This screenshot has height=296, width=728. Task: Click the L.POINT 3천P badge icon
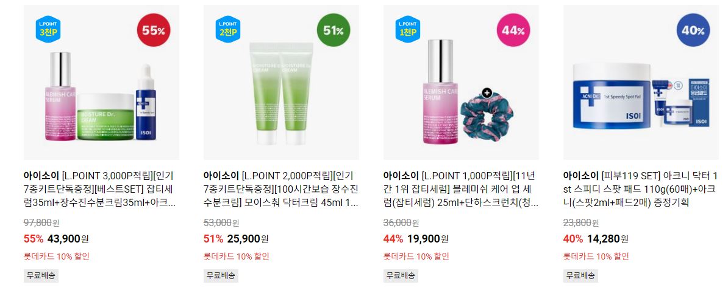click(x=48, y=29)
